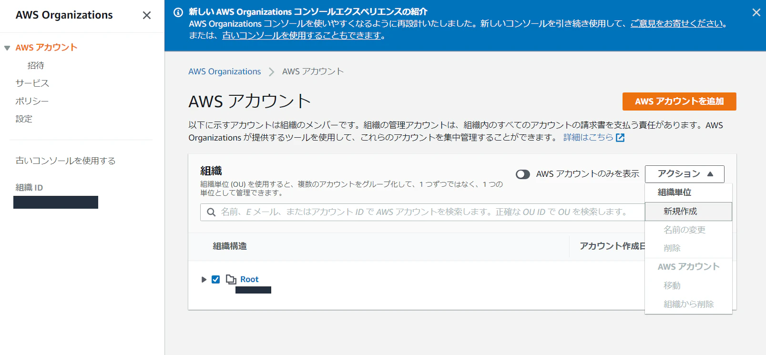The width and height of the screenshot is (766, 355).
Task: Open AWS アカウント in sidebar navigation
Action: 46,48
